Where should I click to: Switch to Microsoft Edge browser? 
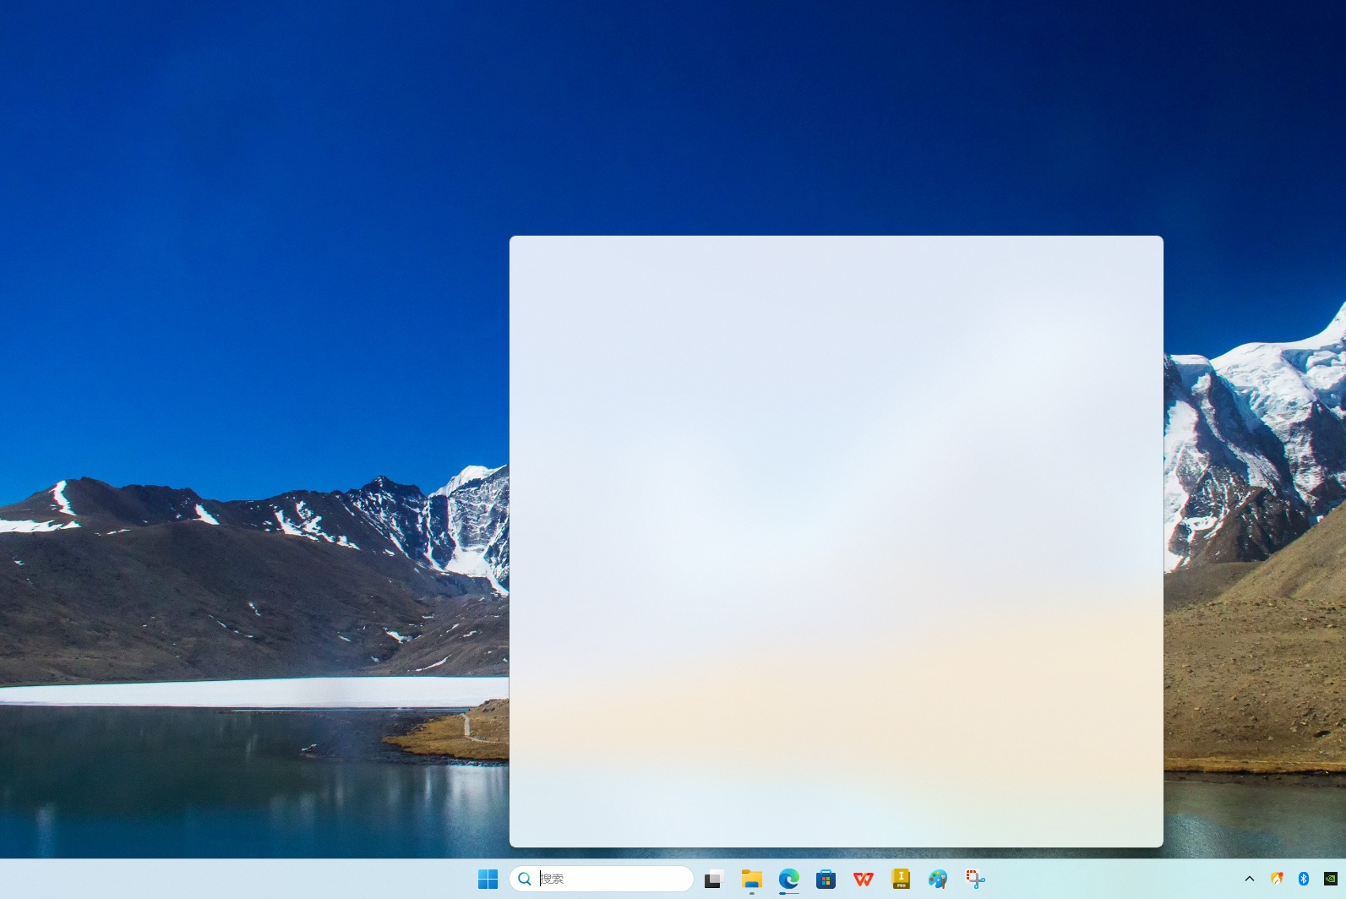pyautogui.click(x=788, y=879)
